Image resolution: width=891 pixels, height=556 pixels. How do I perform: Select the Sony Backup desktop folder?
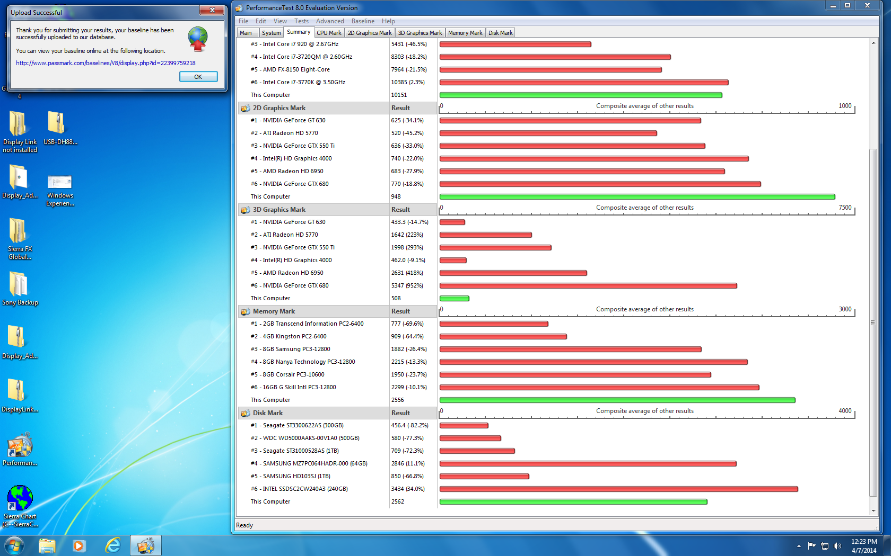coord(20,288)
